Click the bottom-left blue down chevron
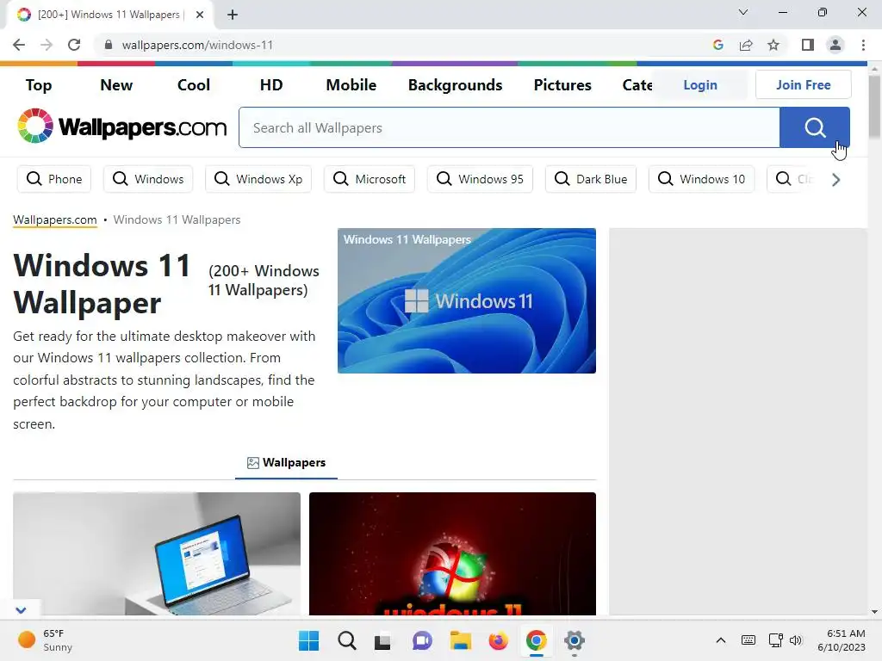 [21, 610]
